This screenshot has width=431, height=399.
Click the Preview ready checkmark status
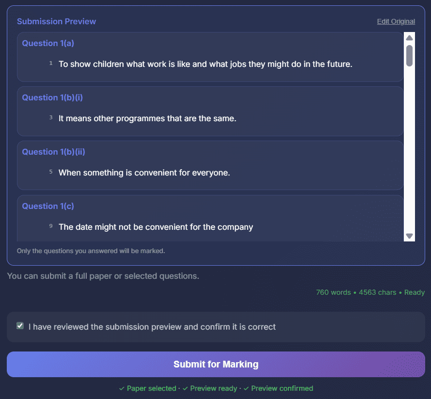[x=210, y=388]
